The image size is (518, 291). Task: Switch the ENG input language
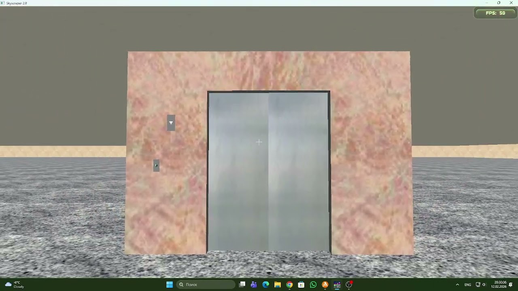(x=468, y=285)
